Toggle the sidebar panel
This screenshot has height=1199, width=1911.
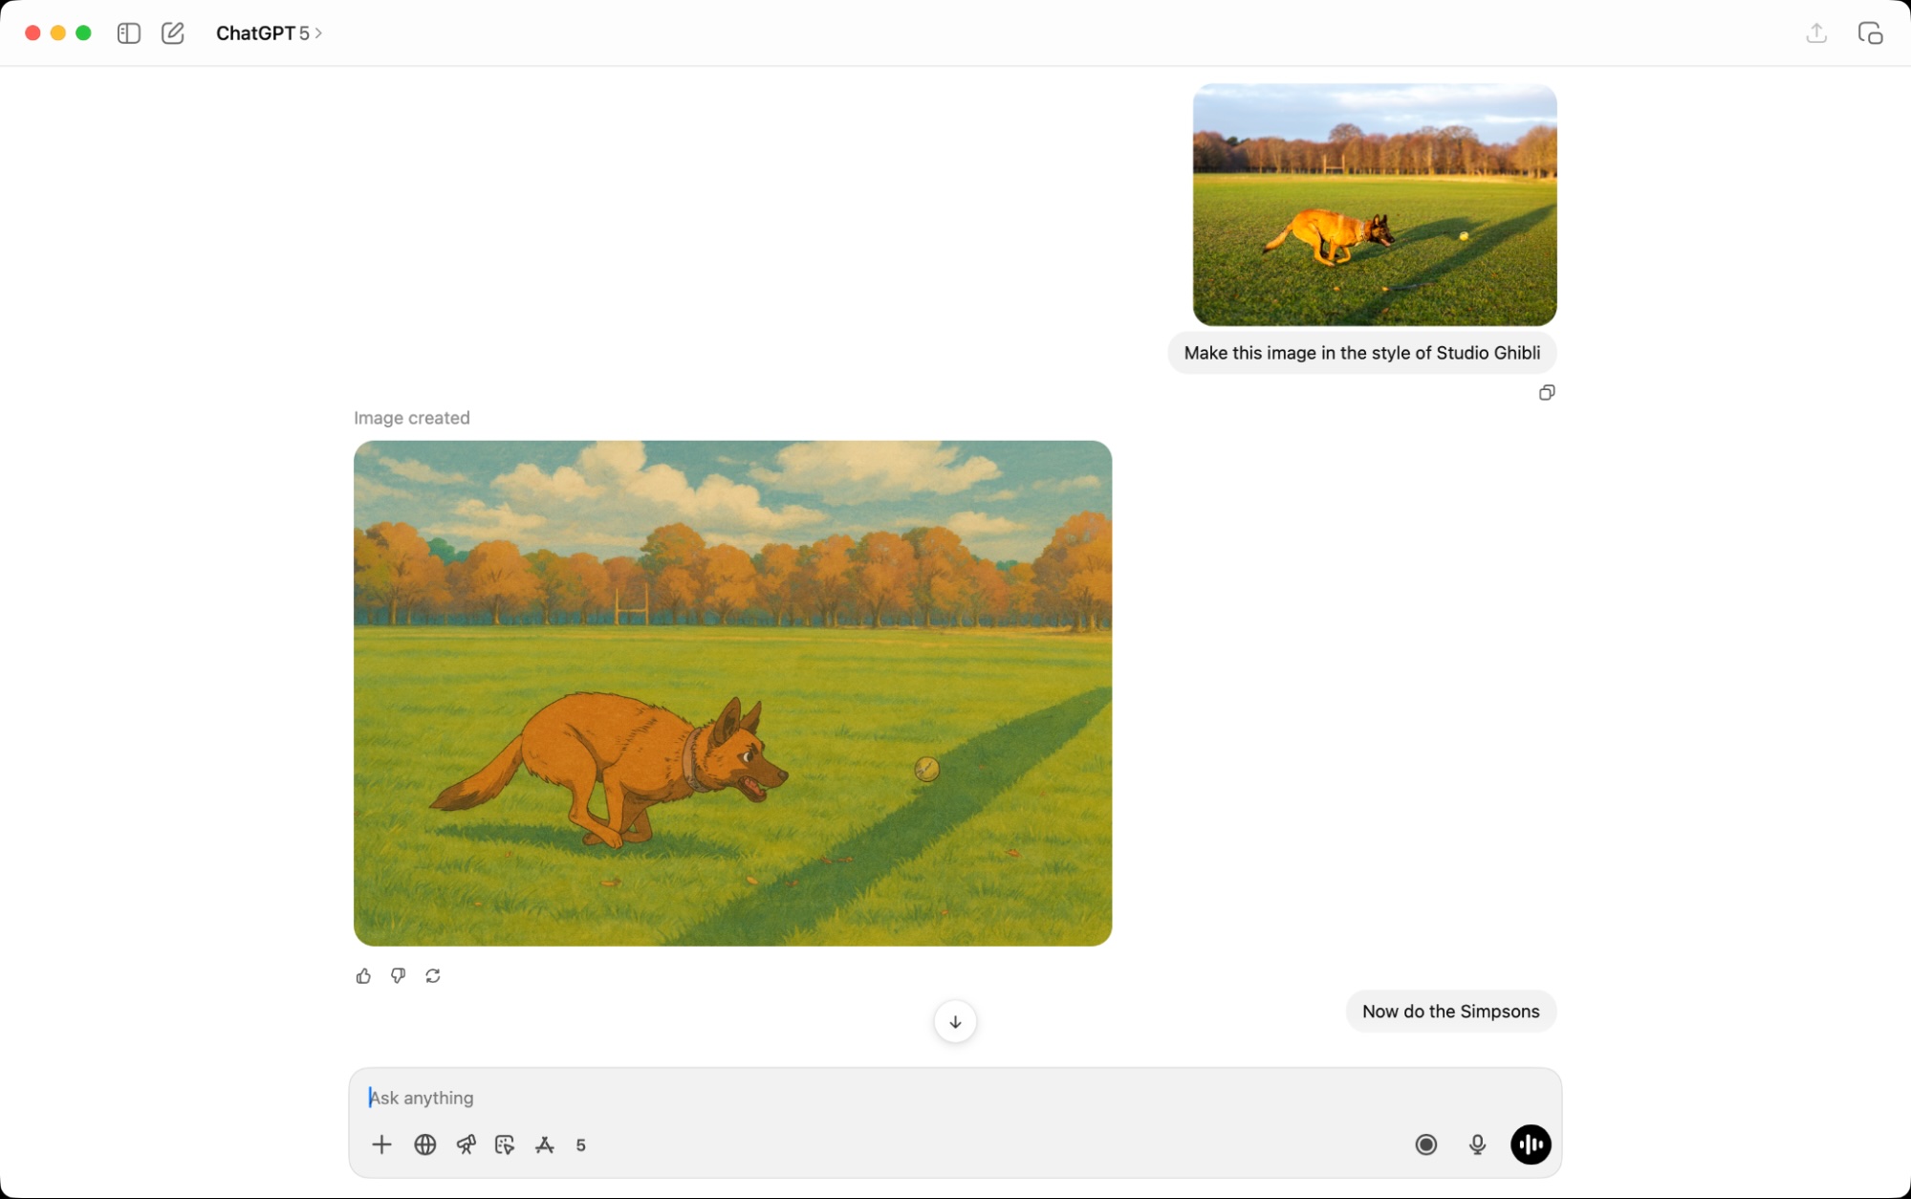(128, 32)
